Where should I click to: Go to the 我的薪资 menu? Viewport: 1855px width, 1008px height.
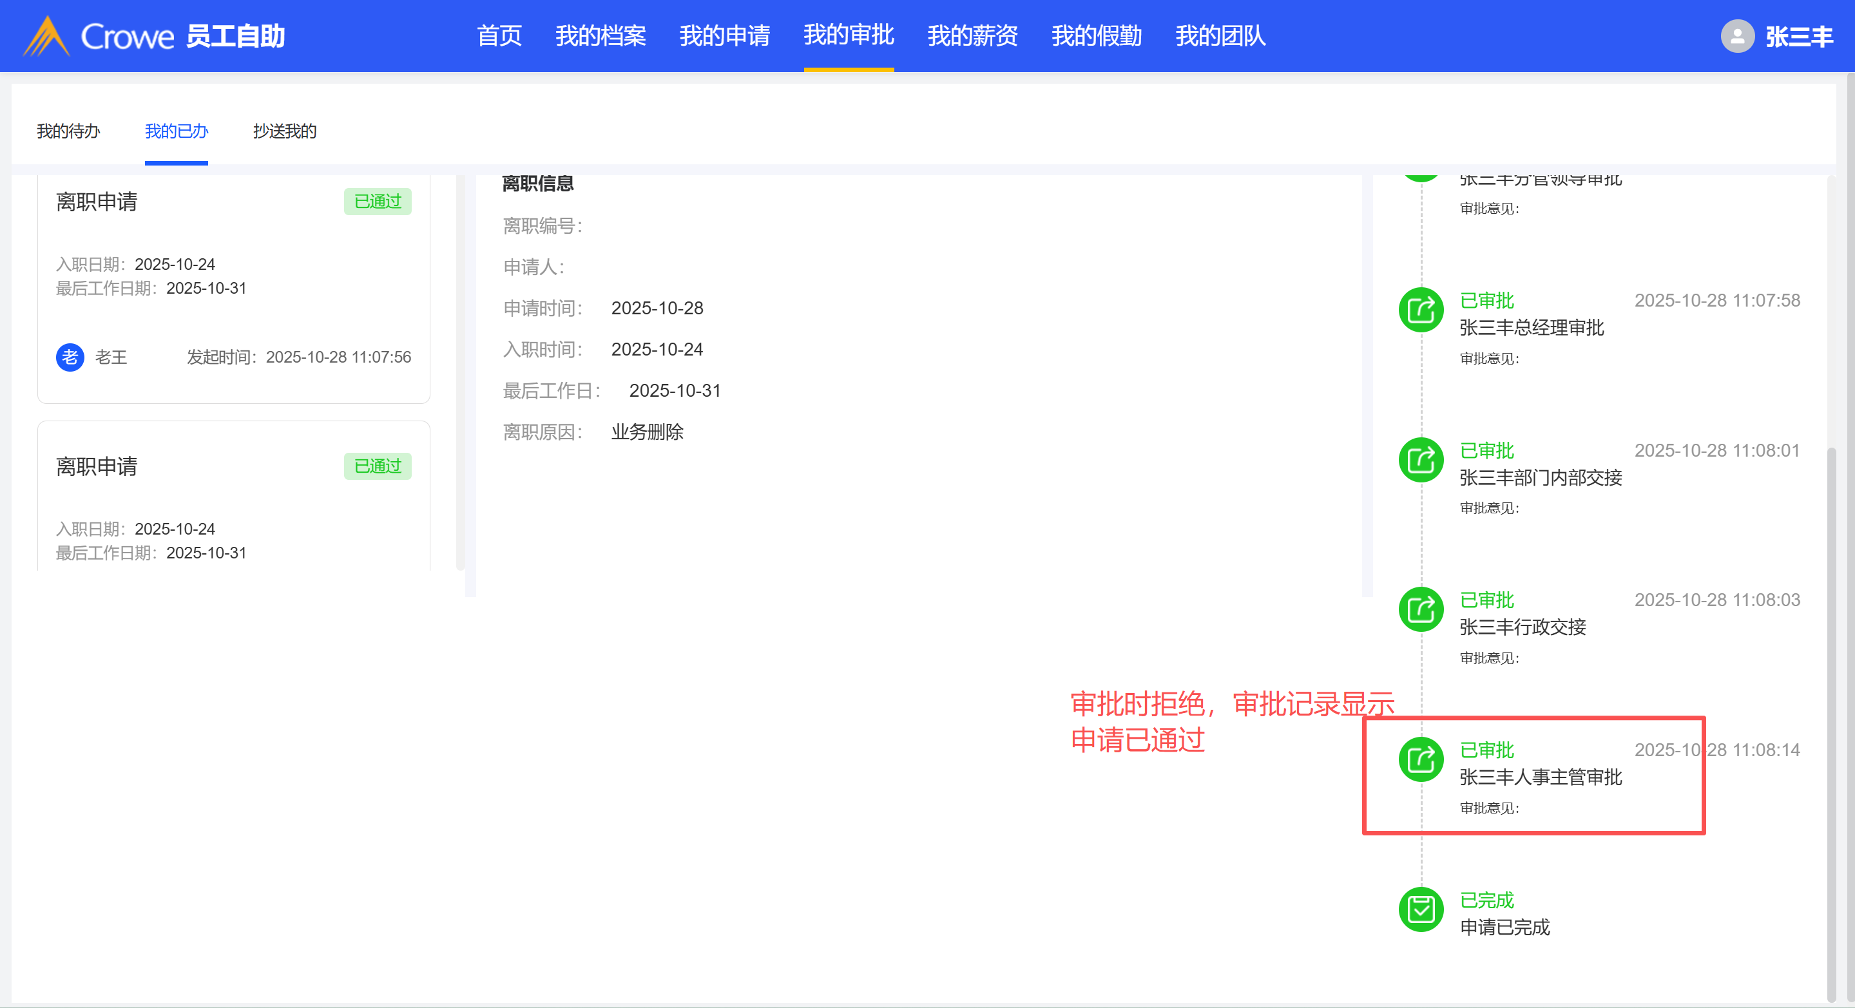[x=972, y=36]
